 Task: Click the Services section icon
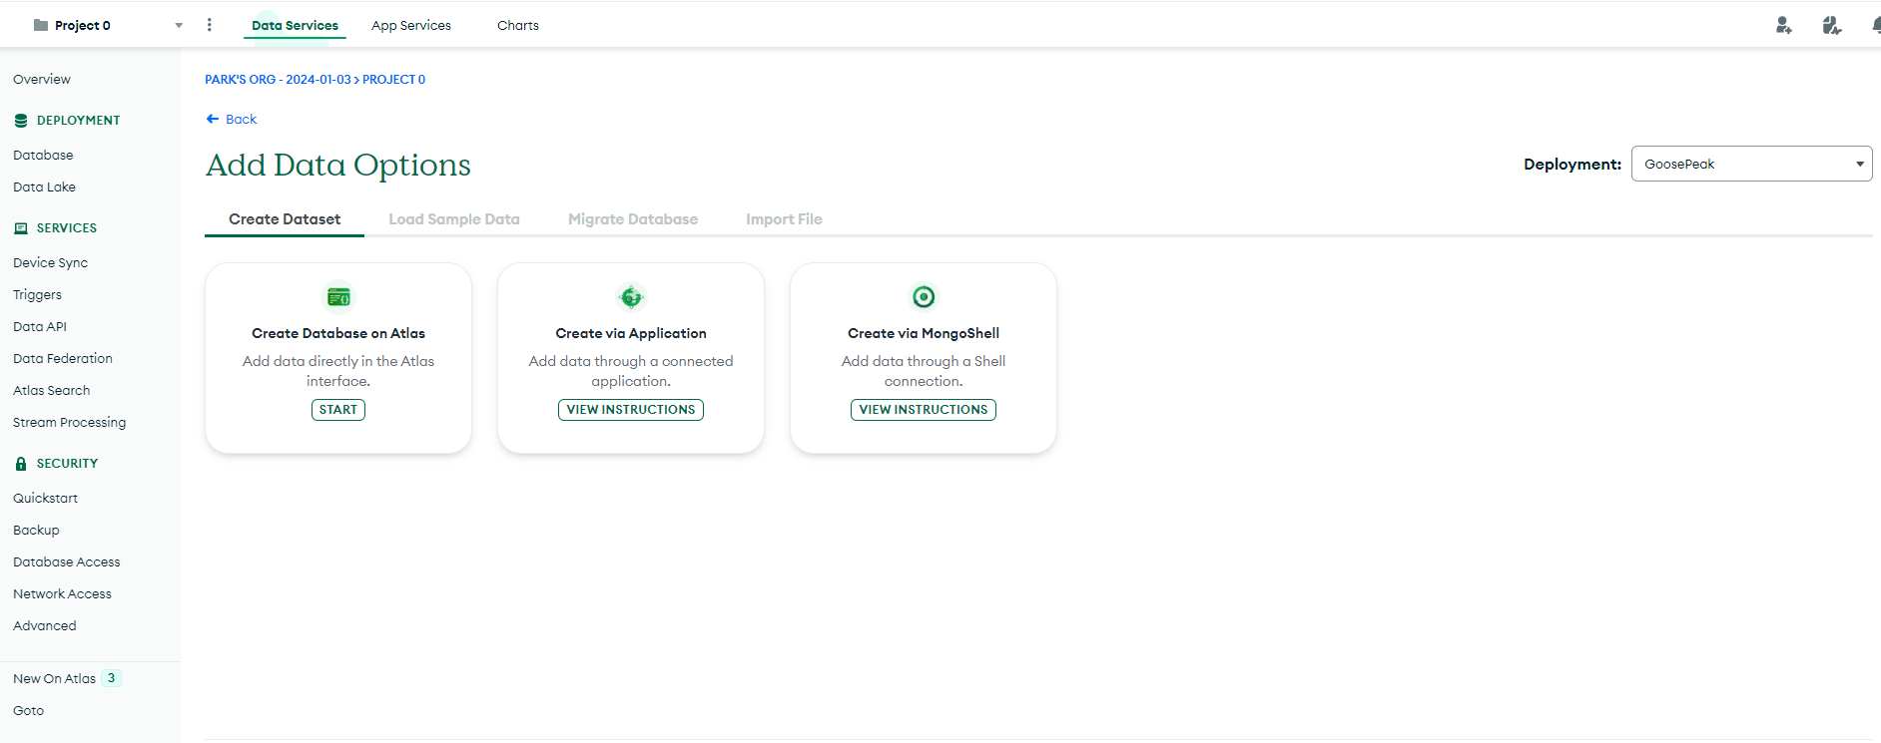pyautogui.click(x=21, y=228)
